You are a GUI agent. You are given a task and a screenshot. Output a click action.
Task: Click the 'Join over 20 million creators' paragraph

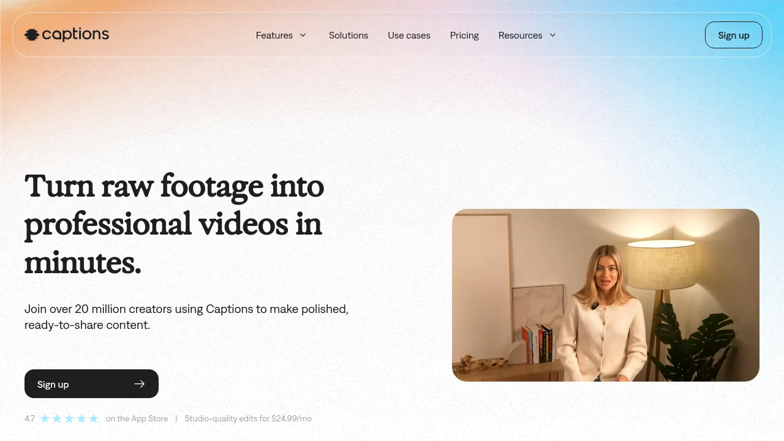(x=186, y=317)
